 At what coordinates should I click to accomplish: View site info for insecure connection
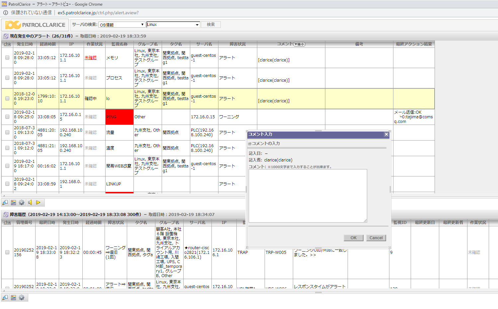(6, 13)
